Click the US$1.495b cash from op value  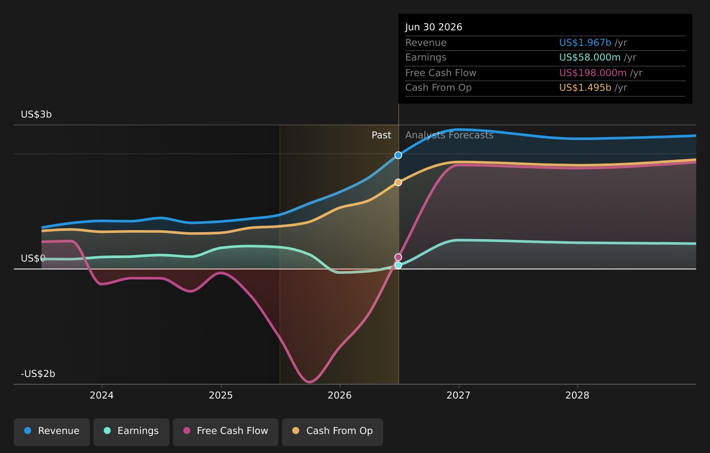pos(585,88)
